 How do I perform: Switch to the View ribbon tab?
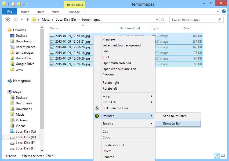55,12
